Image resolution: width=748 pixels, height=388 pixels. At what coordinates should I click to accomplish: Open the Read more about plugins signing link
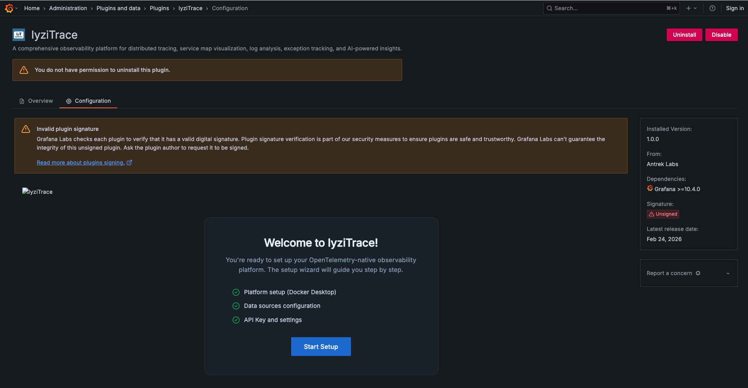pyautogui.click(x=80, y=163)
